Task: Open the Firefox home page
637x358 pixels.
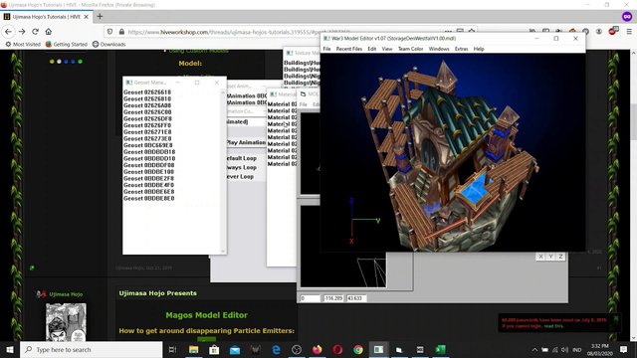Action: pyautogui.click(x=49, y=32)
